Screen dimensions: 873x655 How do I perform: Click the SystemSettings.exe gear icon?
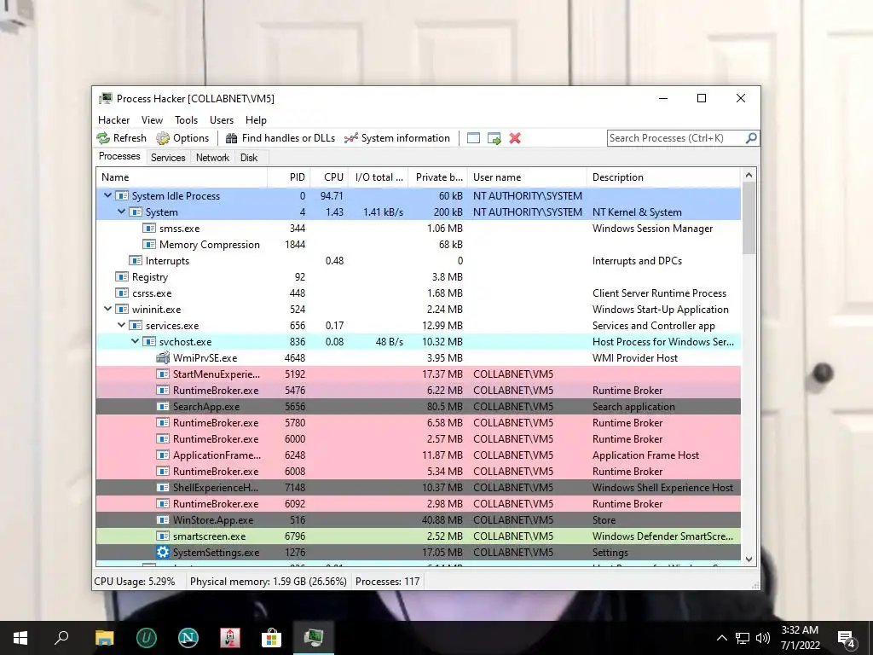(163, 553)
